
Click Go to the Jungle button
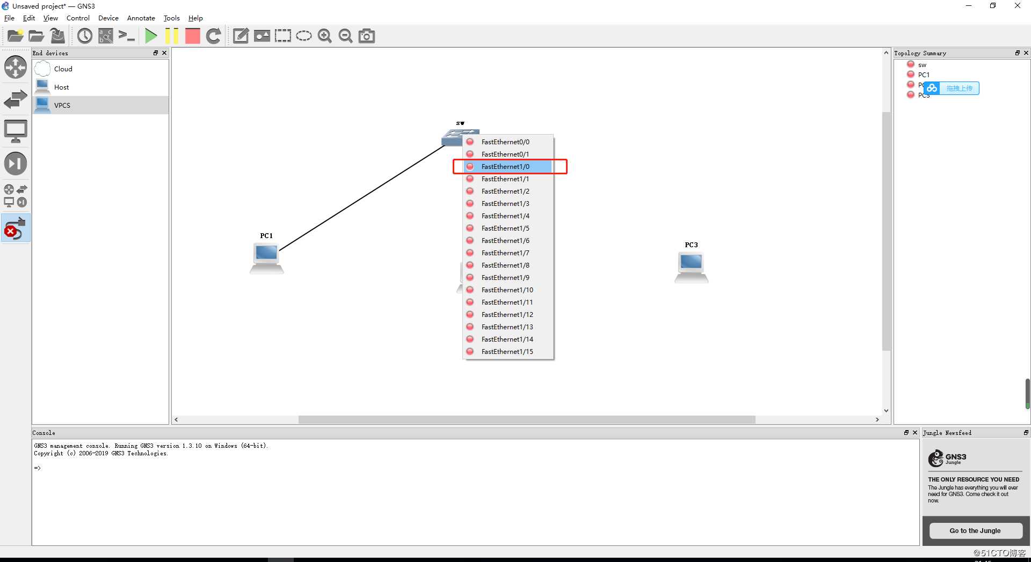975,530
